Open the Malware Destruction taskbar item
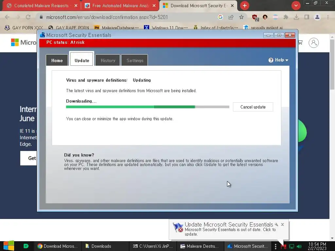335x251 pixels. 200,246
